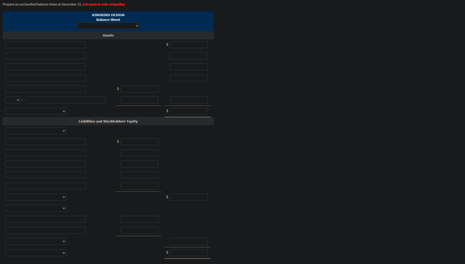
Task: Click the first stockholders' equity amount field
Action: pos(139,219)
